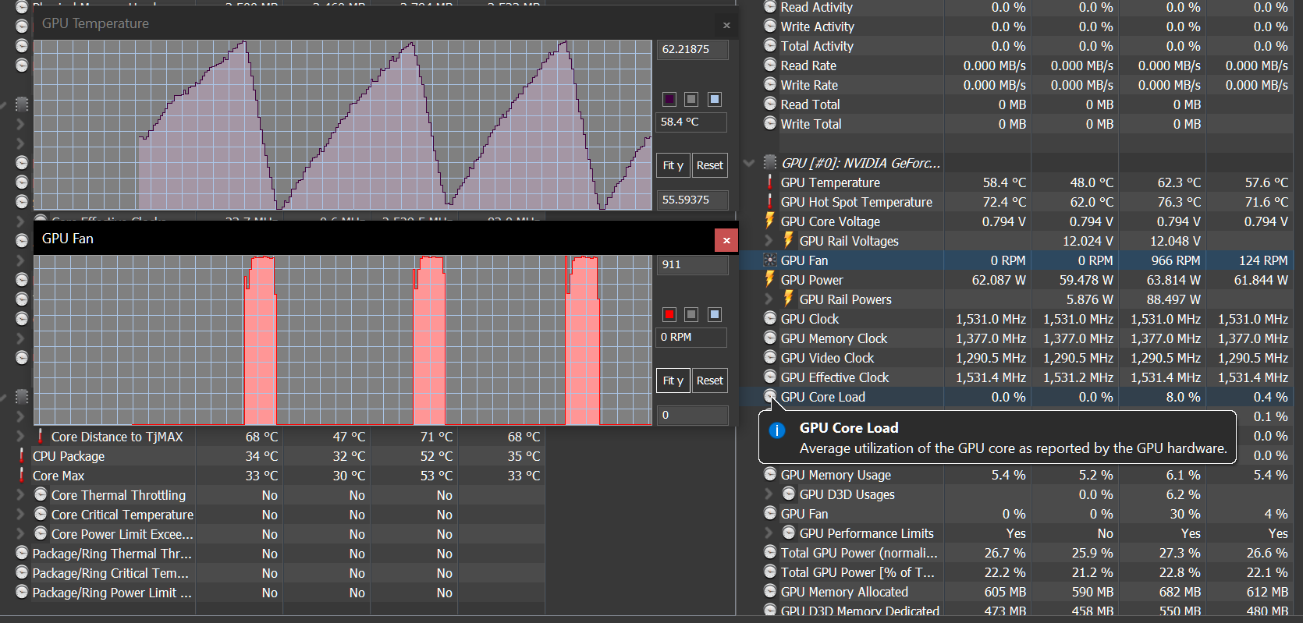Click the GPU Memory Allocated row icon
1303x623 pixels.
pos(770,591)
